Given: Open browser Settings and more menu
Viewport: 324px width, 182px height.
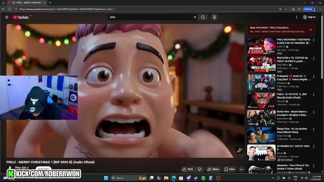Looking at the screenshot, I should click(320, 9).
